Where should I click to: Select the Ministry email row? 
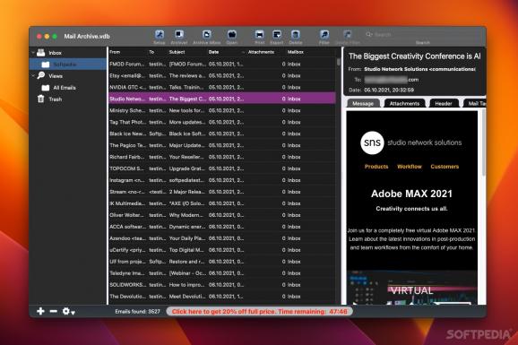pos(222,111)
